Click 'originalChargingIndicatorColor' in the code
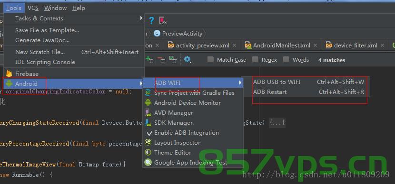Screen dimensions: 395x184 55,92
